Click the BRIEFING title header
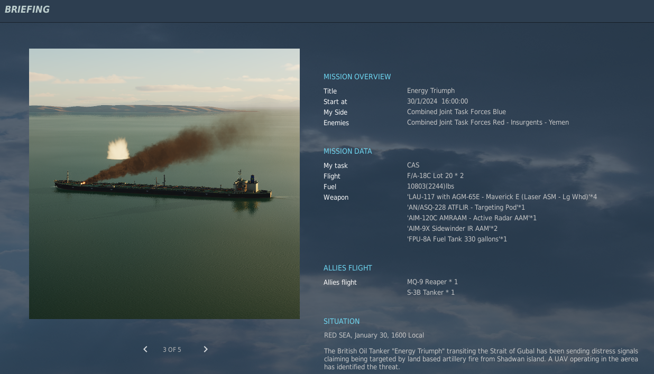 (x=27, y=10)
